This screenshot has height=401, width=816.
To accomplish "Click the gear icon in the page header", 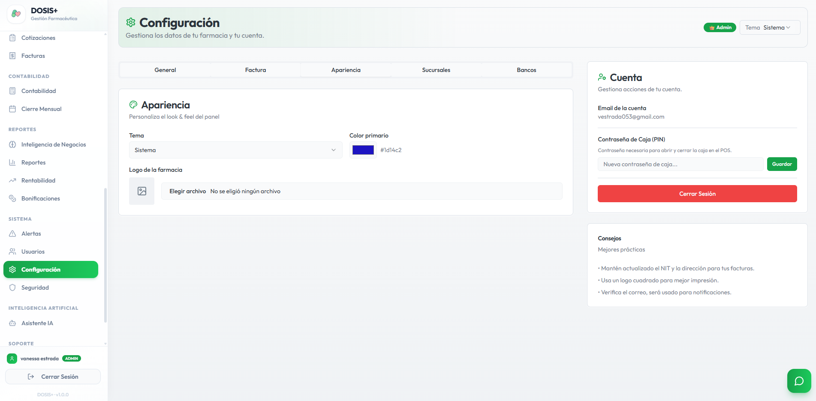I will (x=131, y=22).
